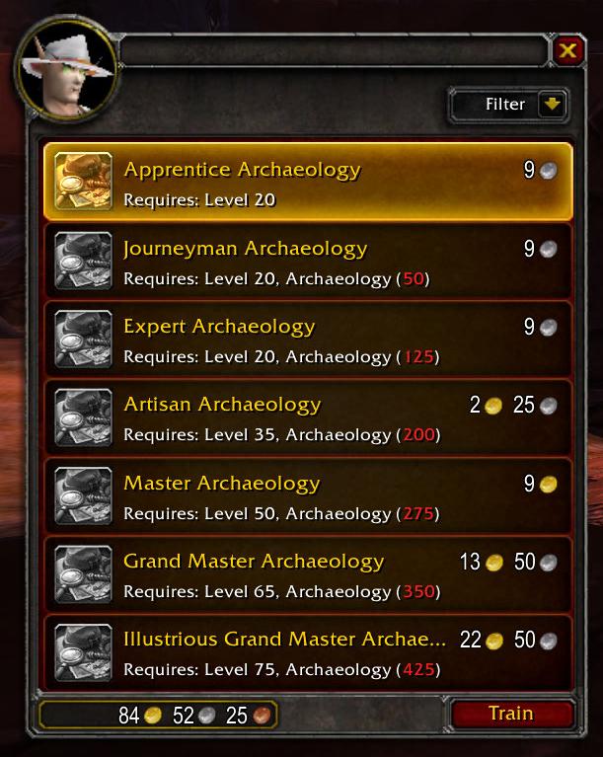Click the red Train button
This screenshot has height=757, width=603.
(511, 714)
